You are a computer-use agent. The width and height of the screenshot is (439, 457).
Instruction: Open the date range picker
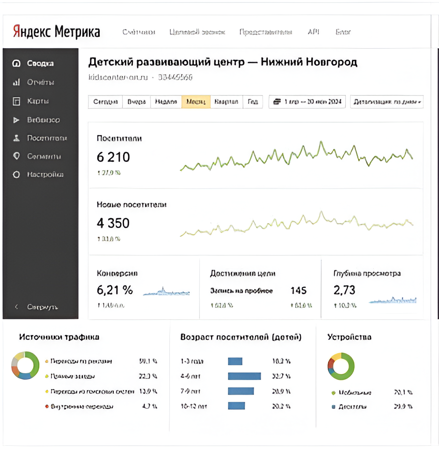coord(307,102)
